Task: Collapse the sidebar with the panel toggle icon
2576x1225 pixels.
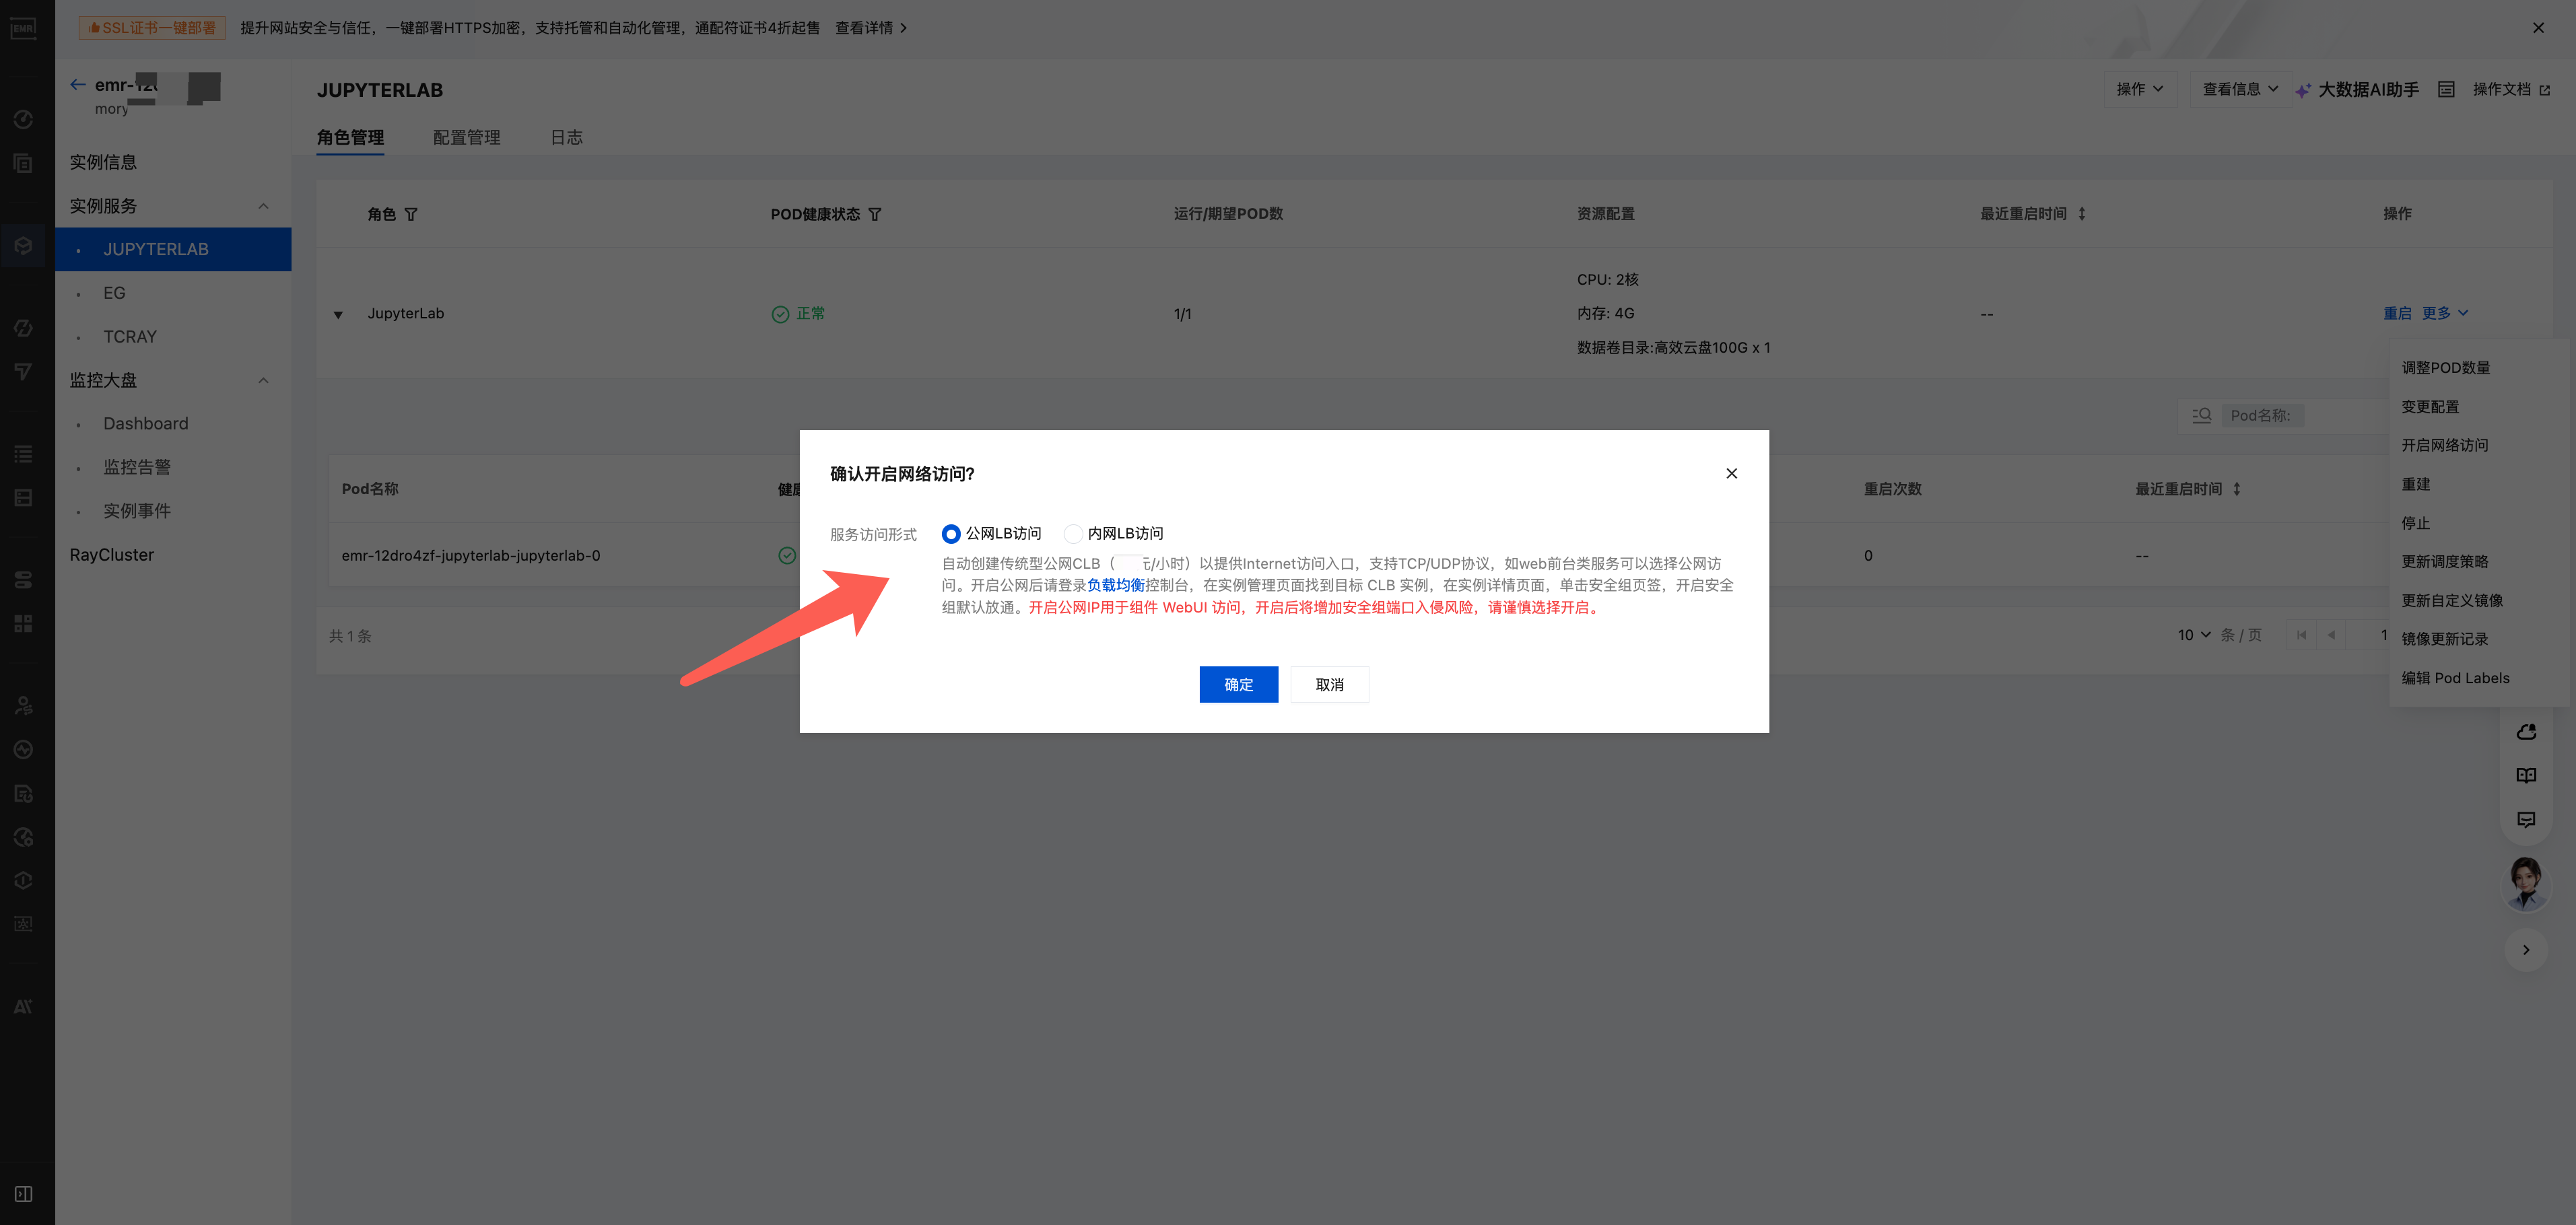Action: coord(23,1194)
